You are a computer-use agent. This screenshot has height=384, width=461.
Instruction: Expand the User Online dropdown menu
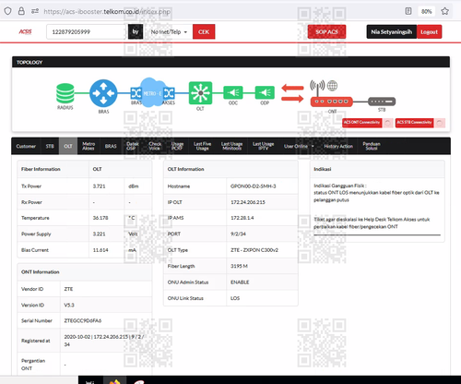coord(299,146)
